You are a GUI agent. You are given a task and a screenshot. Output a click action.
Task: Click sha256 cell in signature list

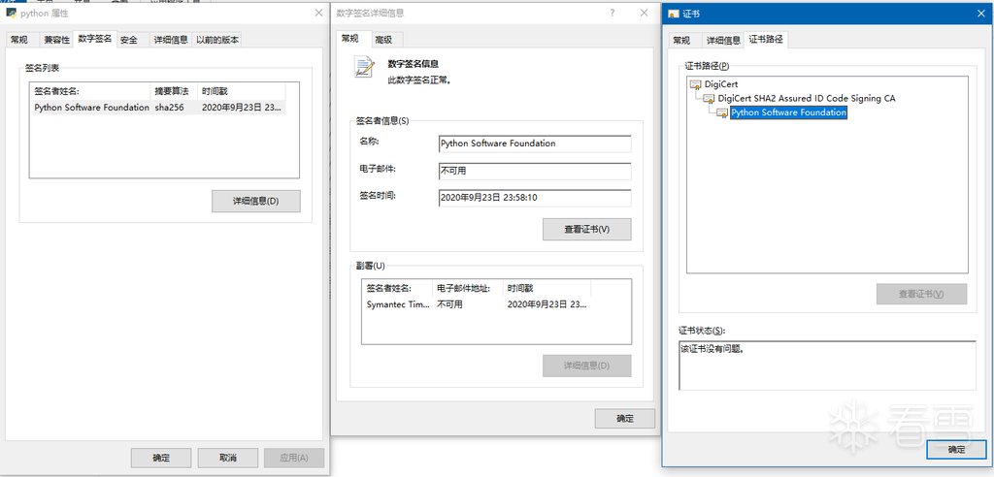click(x=169, y=108)
